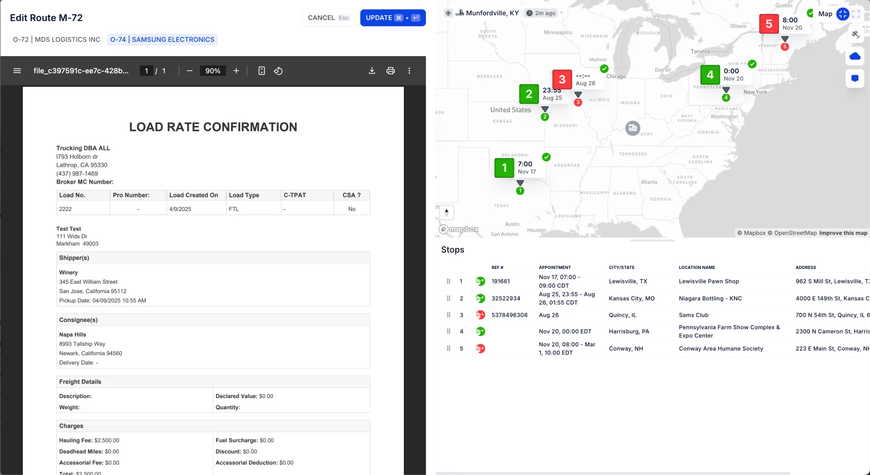Open the OpenStreetMap attribution link

792,233
